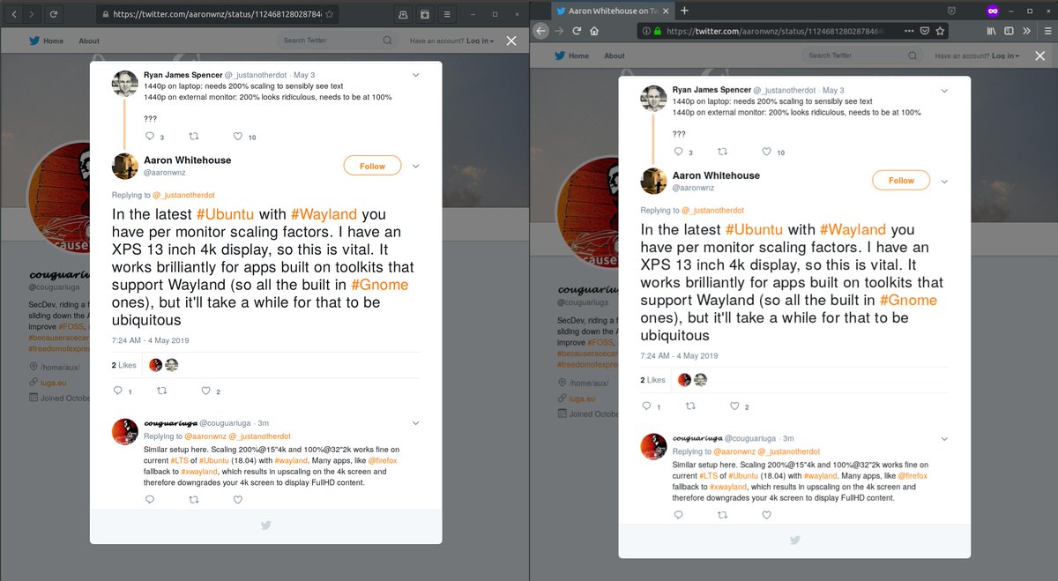
Task: Open Ryan James Spencer avatar in Firefox window
Action: [653, 98]
